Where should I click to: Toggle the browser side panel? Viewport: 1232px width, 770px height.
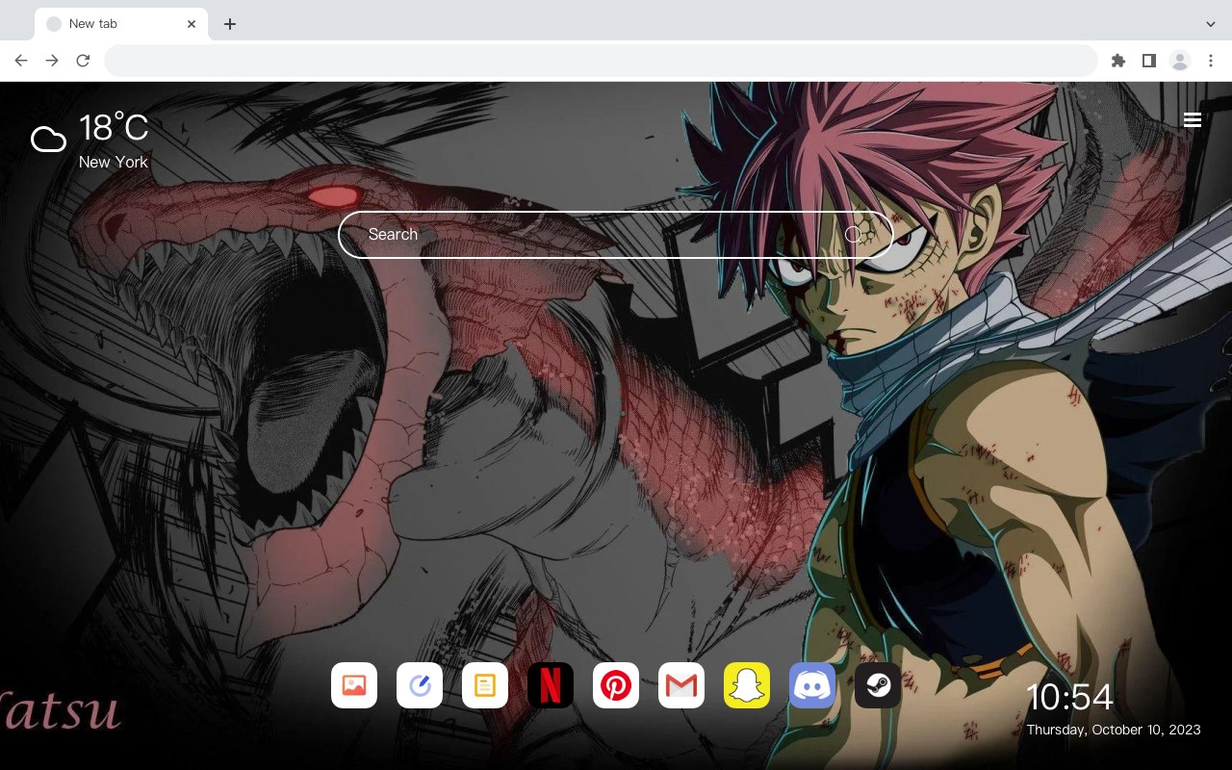pyautogui.click(x=1148, y=61)
